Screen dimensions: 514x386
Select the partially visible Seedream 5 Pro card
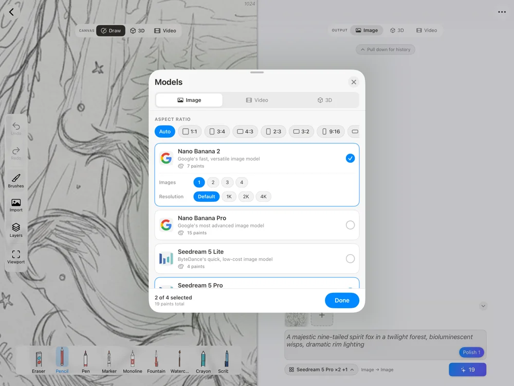256,283
